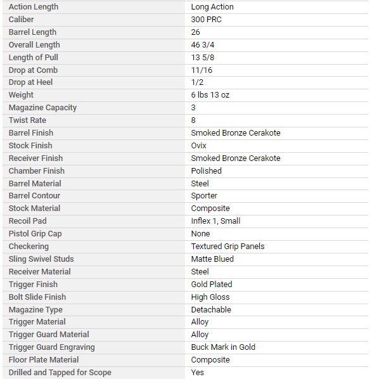Select the Ovix stock finish value
370x379 pixels.
coord(199,146)
